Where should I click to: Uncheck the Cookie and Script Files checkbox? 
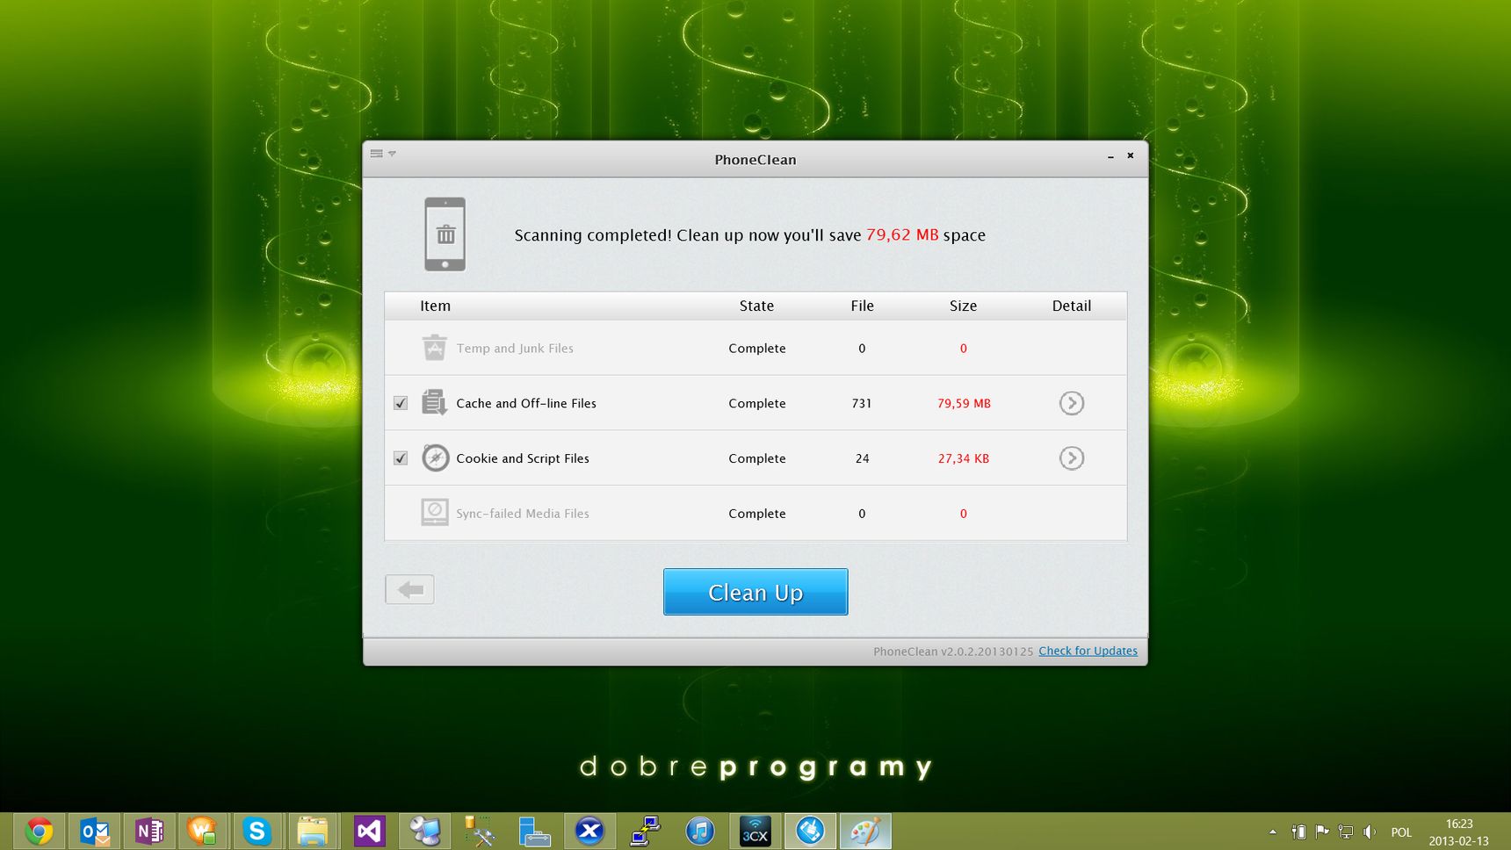tap(401, 458)
